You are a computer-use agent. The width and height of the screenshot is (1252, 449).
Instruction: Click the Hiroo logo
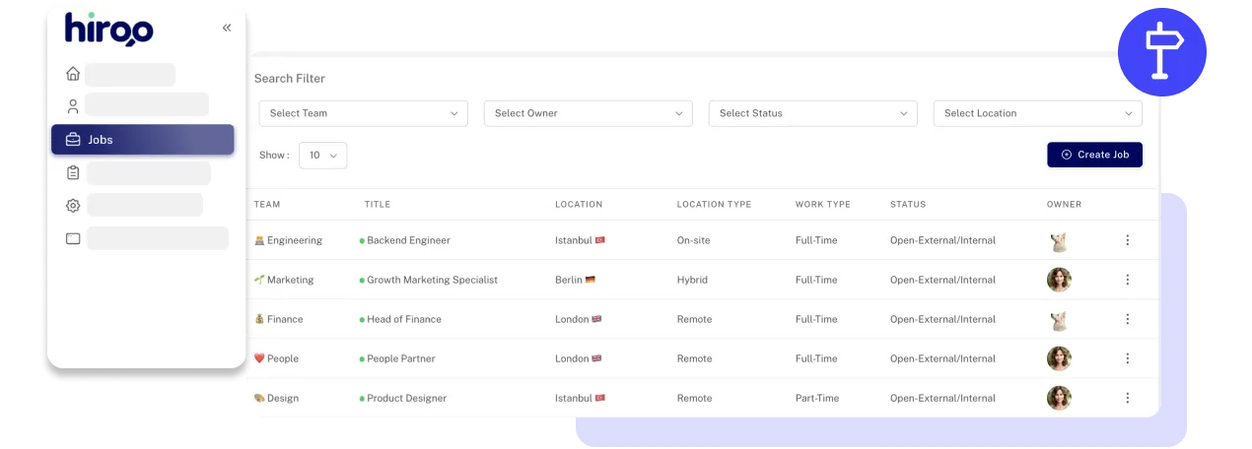coord(109,29)
